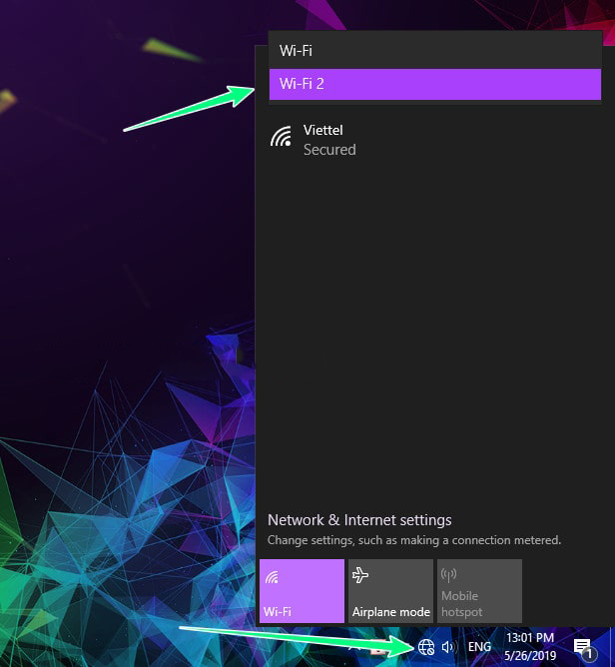
Task: Open Action Center notification icon
Action: coord(585,648)
